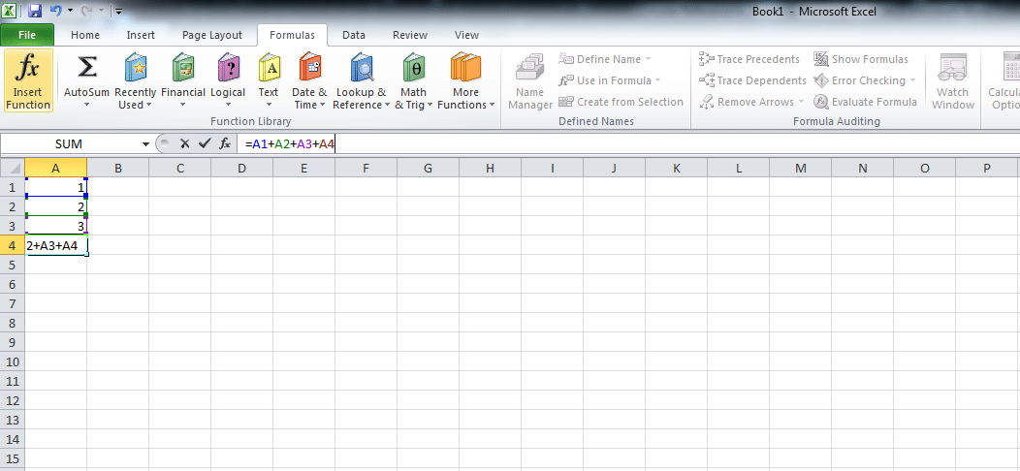Switch to the Insert tab
The width and height of the screenshot is (1020, 471).
pyautogui.click(x=141, y=35)
